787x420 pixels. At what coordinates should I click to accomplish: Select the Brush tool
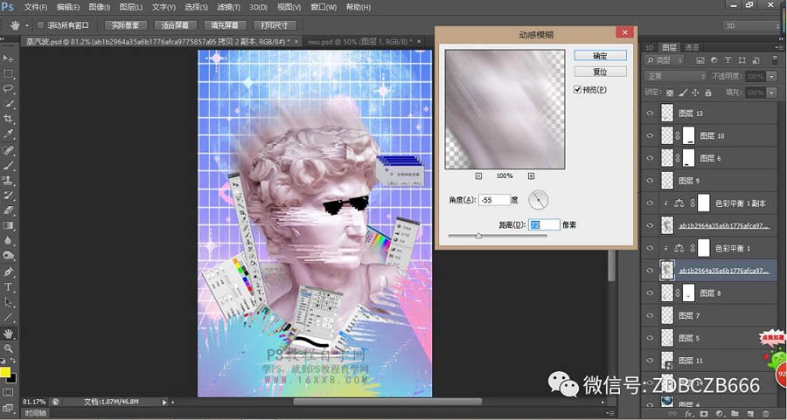pyautogui.click(x=8, y=165)
